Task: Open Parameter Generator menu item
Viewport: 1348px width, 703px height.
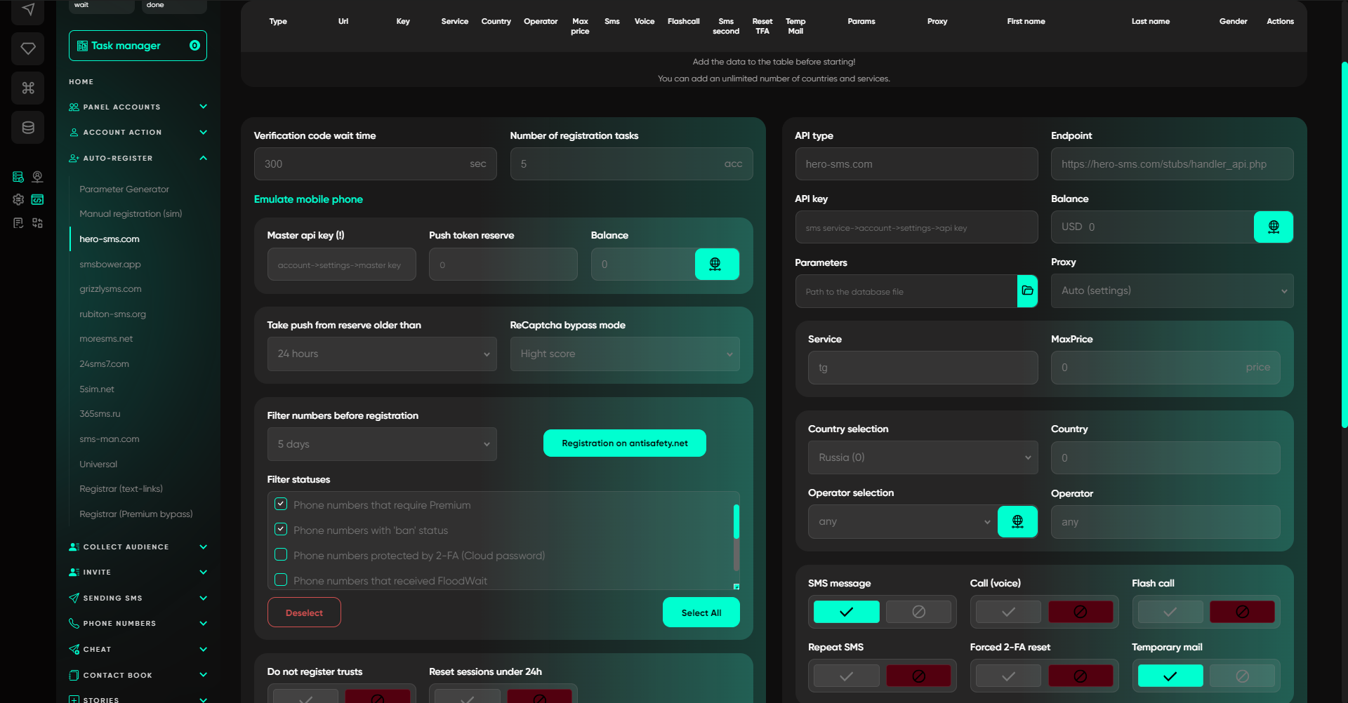Action: 124,189
